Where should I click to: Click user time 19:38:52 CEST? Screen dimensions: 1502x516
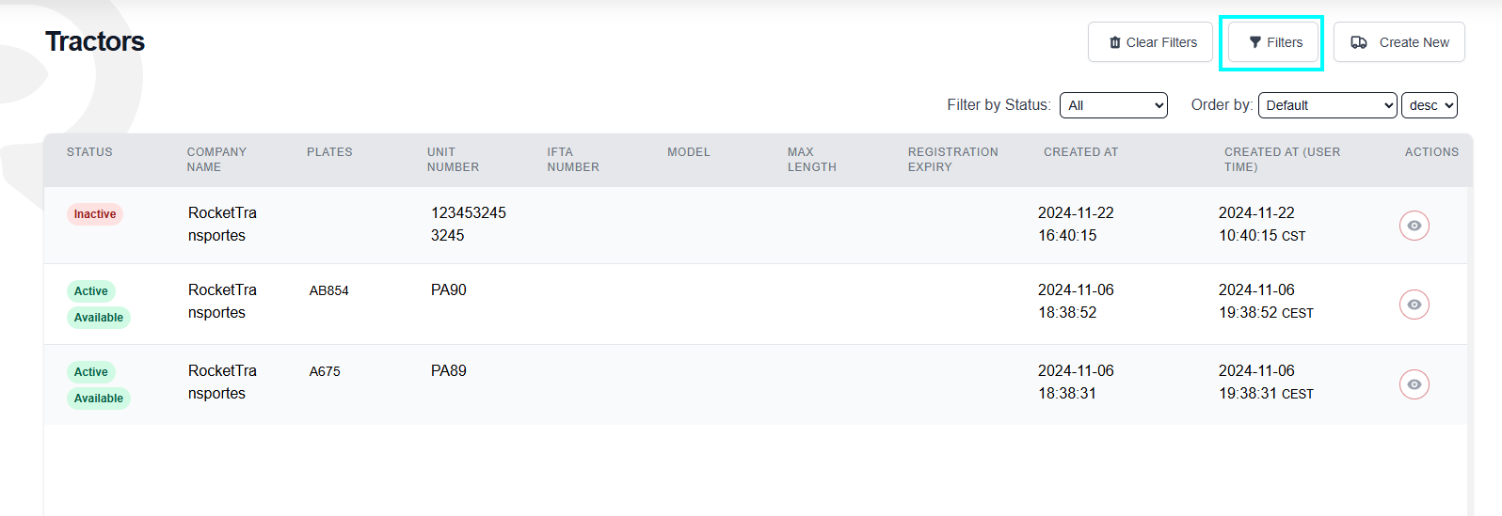[1266, 313]
